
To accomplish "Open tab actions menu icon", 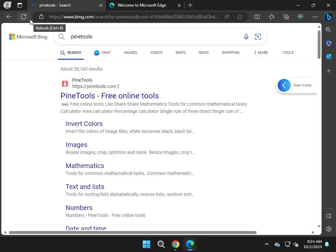I will point(20,5).
